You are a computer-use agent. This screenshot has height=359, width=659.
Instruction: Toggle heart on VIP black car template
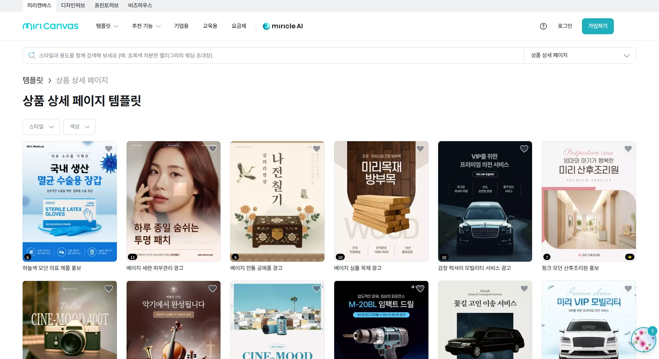pos(524,149)
